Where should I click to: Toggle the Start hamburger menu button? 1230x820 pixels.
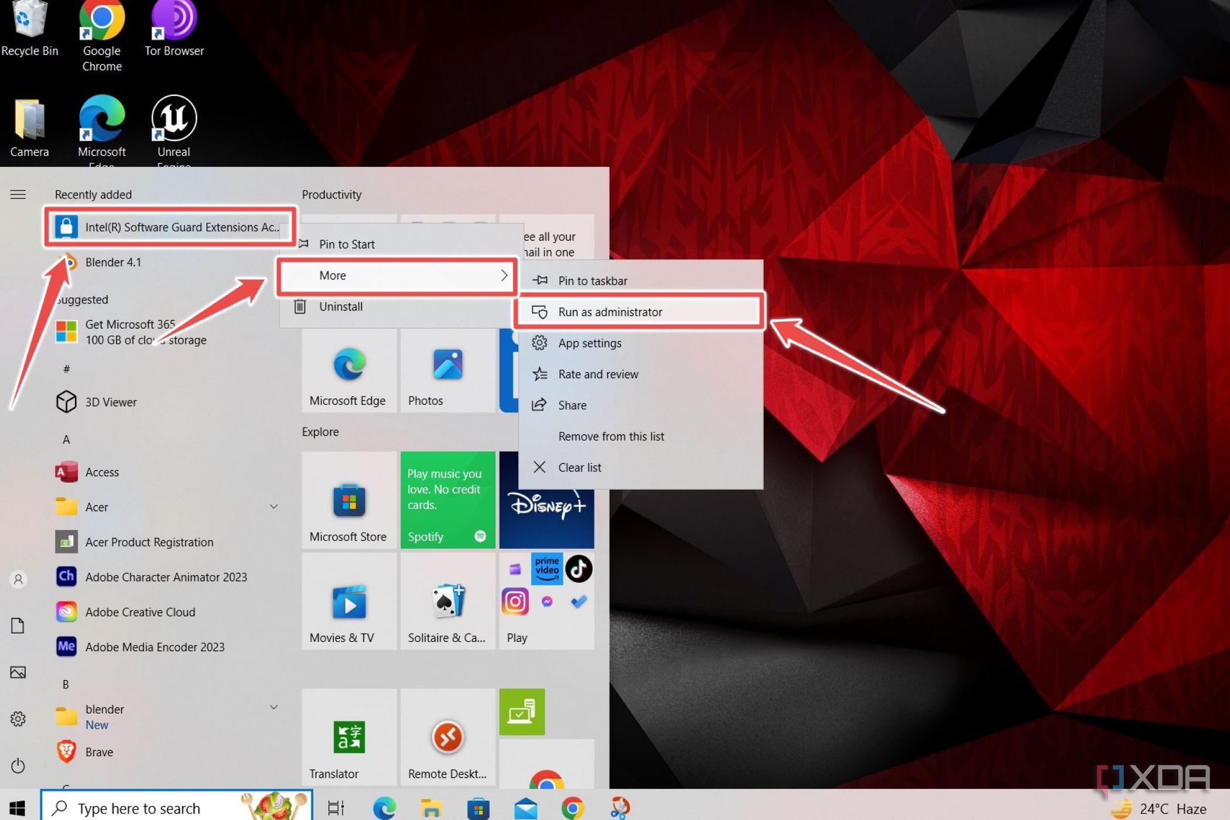tap(18, 194)
